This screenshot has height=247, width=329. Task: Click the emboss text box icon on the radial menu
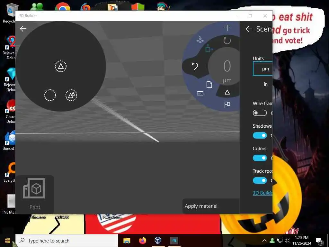(x=200, y=93)
